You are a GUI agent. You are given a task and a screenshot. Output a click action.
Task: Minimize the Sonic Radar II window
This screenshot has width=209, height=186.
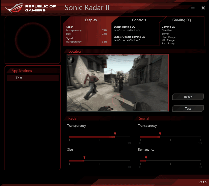click(193, 8)
